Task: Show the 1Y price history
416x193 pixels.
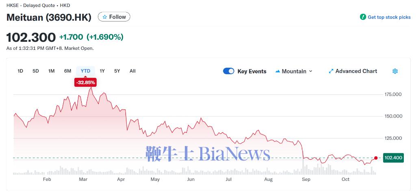Action: point(102,71)
